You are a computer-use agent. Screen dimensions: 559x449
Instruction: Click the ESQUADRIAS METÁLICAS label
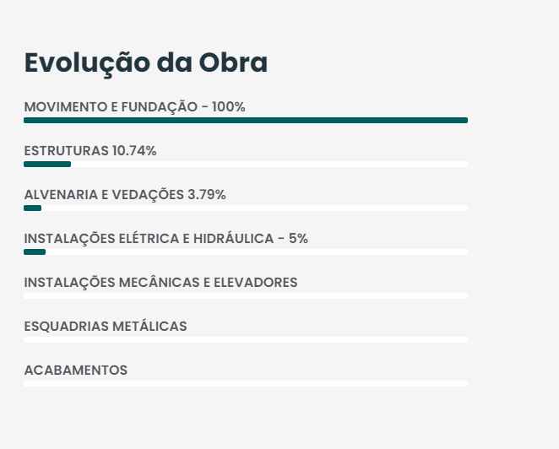click(x=106, y=327)
